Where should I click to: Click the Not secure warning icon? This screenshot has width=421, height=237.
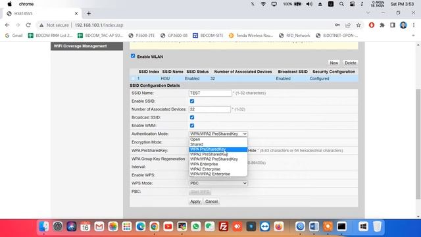[41, 25]
